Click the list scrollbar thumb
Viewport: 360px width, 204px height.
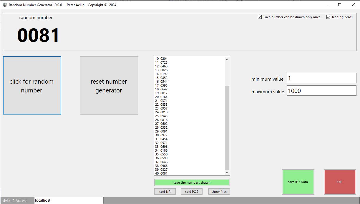click(227, 128)
